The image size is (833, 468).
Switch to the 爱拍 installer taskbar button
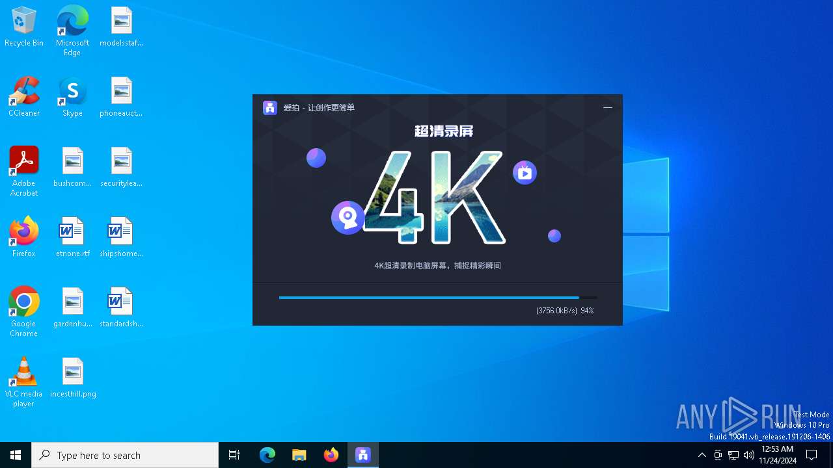point(362,455)
